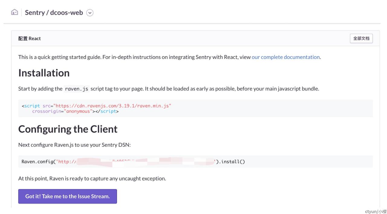Screen dimensions: 387x214
Task: Click the 配置 React panel header text
Action: coord(29,38)
